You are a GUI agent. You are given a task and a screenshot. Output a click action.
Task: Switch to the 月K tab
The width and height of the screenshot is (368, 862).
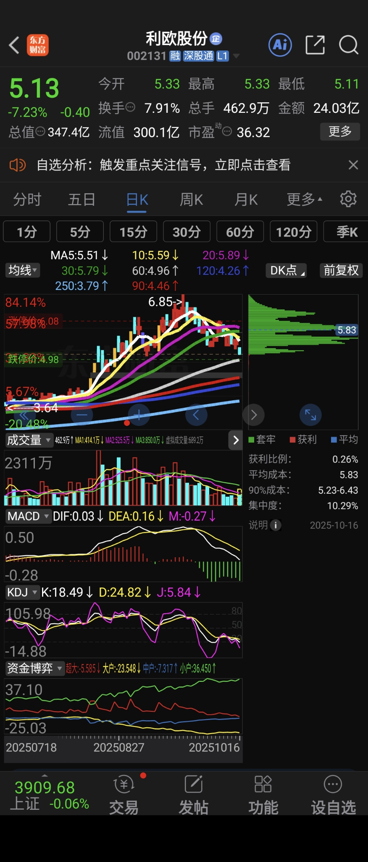click(246, 199)
